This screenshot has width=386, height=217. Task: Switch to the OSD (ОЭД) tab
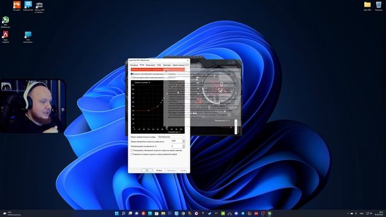click(x=159, y=65)
